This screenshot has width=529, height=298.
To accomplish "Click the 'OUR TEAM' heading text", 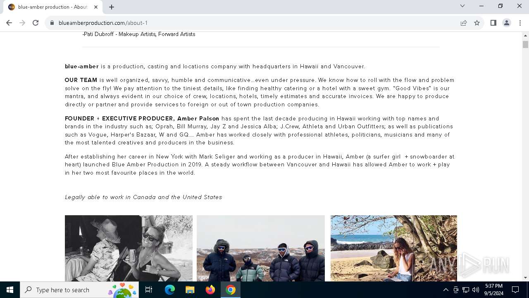I will tap(81, 80).
